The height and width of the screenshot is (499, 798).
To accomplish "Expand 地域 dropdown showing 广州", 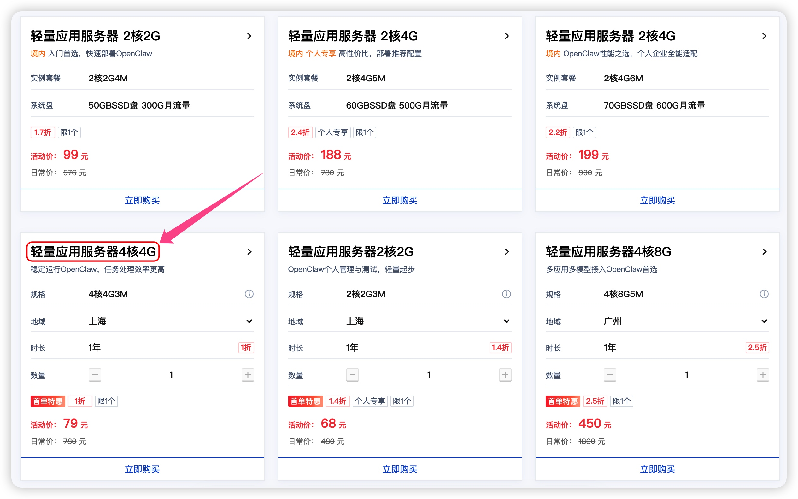I will click(x=764, y=321).
